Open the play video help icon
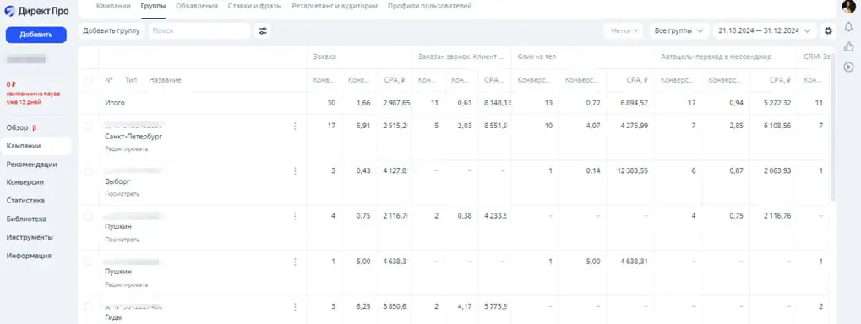This screenshot has width=861, height=324. 848,67
